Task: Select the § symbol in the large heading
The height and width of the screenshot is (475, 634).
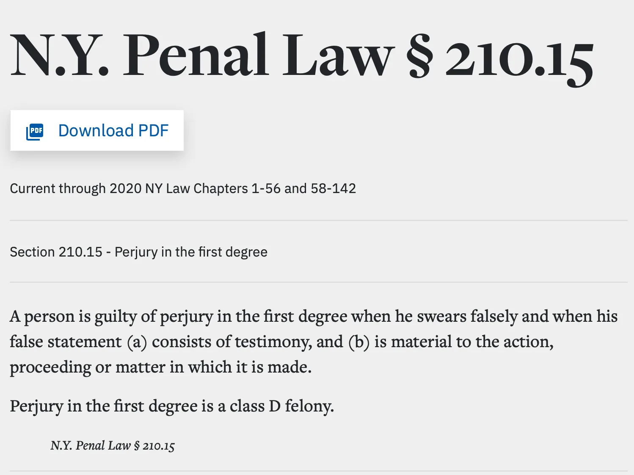Action: click(x=419, y=57)
